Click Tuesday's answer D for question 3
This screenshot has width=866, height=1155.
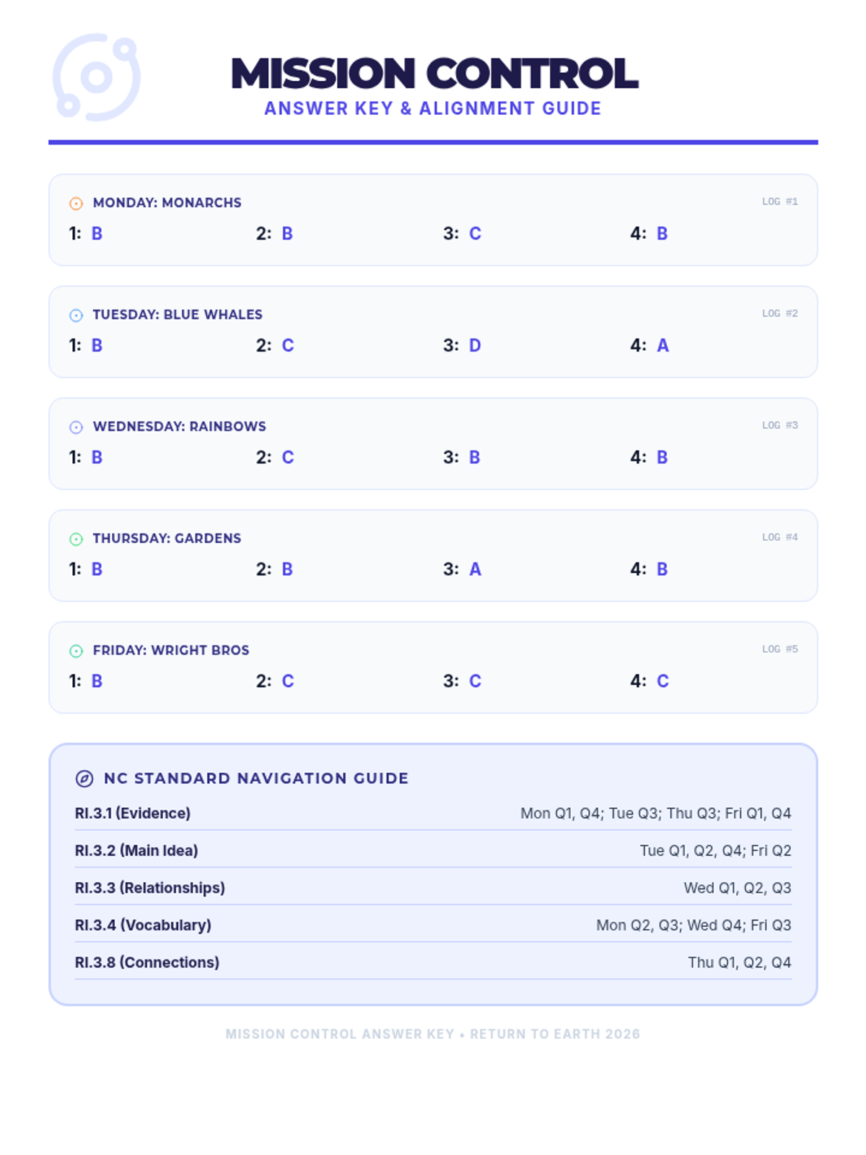475,345
